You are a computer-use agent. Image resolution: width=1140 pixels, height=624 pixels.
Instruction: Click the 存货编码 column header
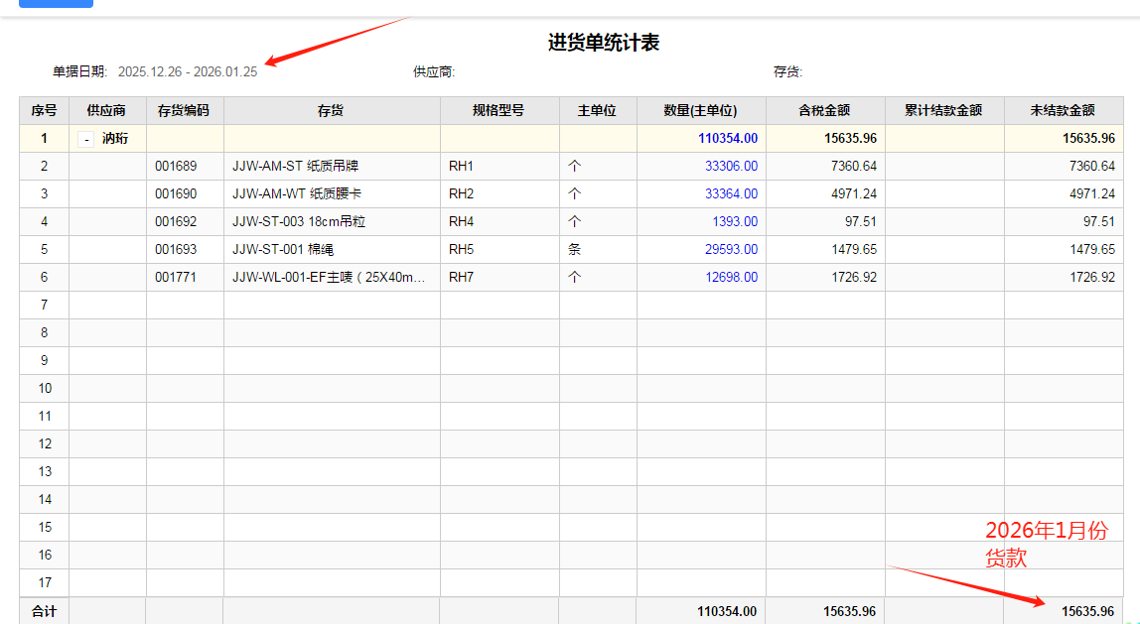(184, 111)
